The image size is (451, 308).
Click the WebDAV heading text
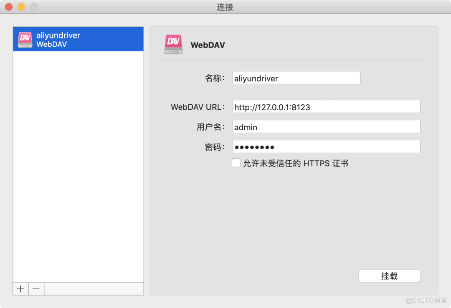(208, 45)
